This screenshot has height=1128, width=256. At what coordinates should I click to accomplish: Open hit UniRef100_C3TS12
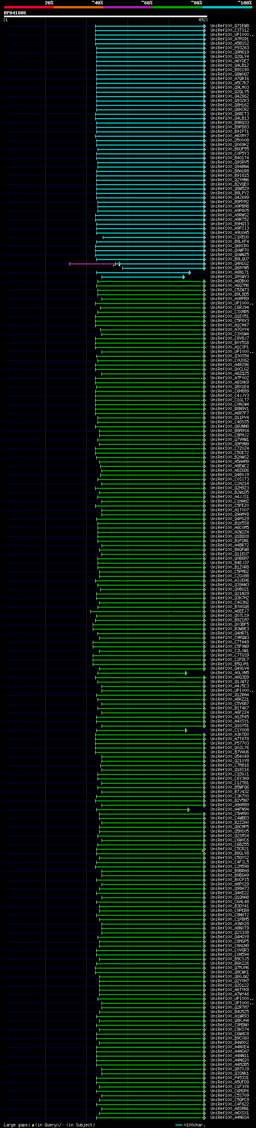(x=230, y=30)
